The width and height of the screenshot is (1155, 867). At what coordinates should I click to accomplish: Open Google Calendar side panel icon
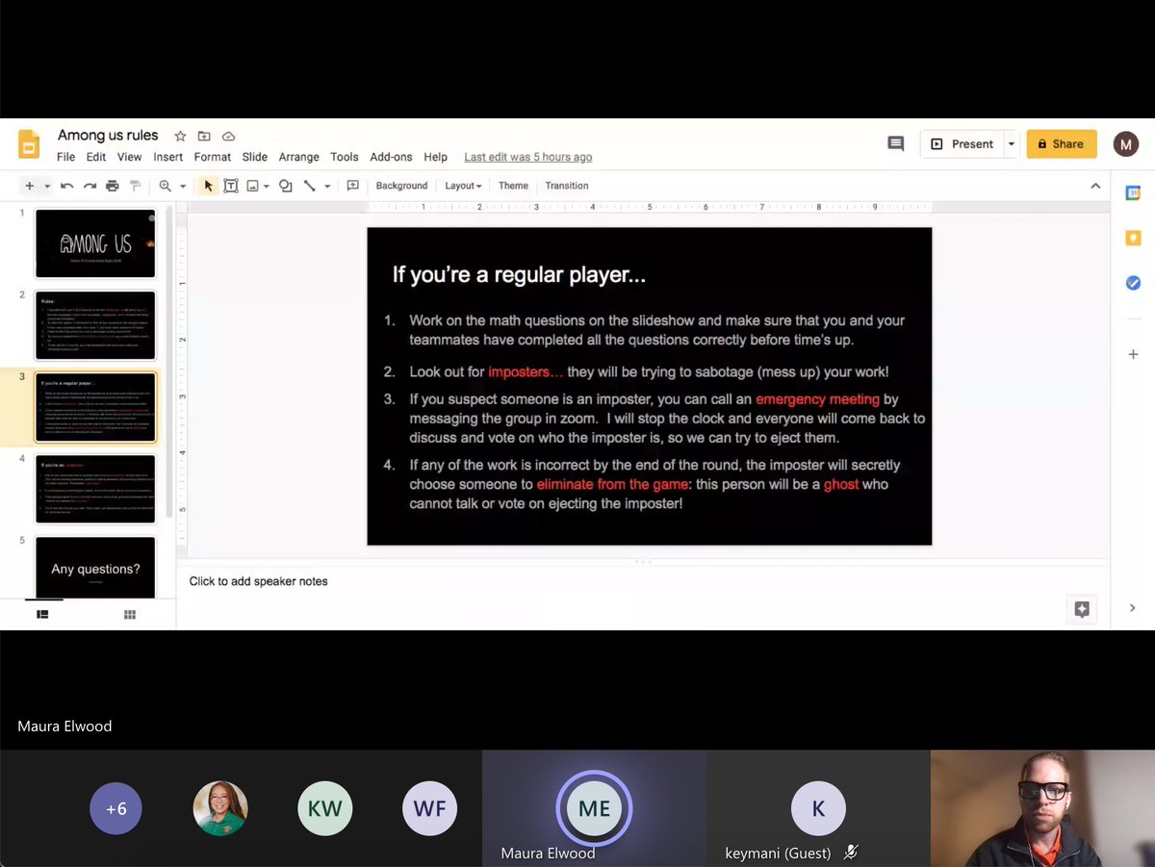[1133, 193]
